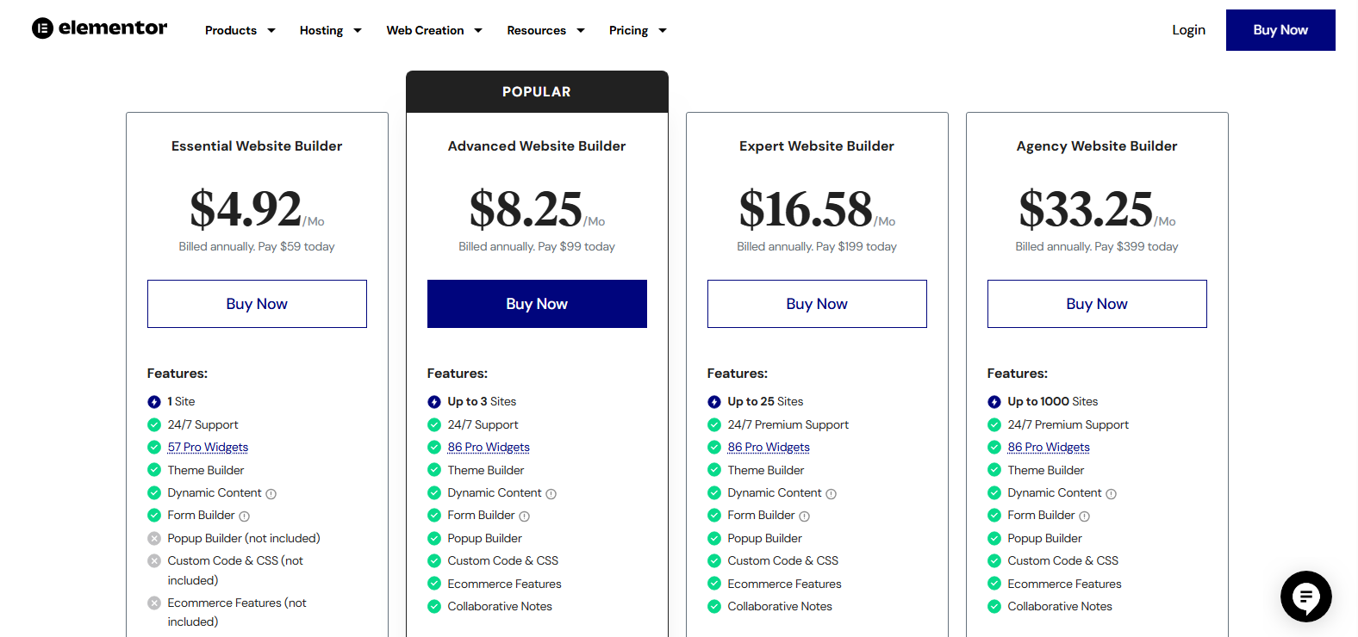Click gray X icon beside Custom Code & CSS (not included)
Screen dimensions: 1358x637
[x=154, y=561]
